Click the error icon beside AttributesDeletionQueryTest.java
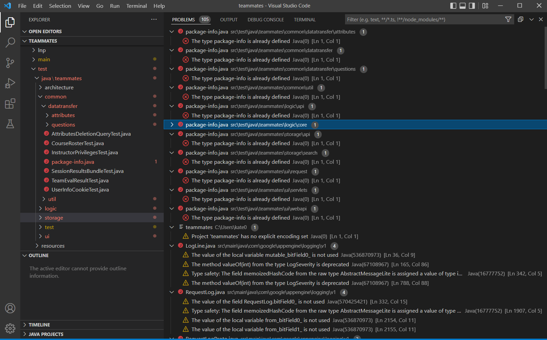 pos(46,134)
